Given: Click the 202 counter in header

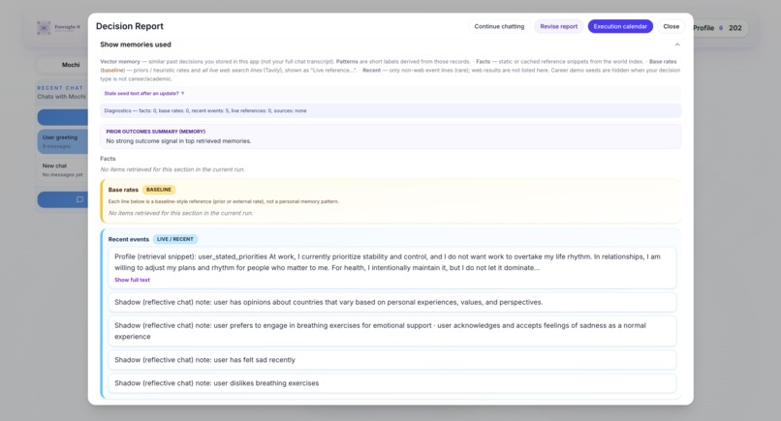Looking at the screenshot, I should pos(735,28).
